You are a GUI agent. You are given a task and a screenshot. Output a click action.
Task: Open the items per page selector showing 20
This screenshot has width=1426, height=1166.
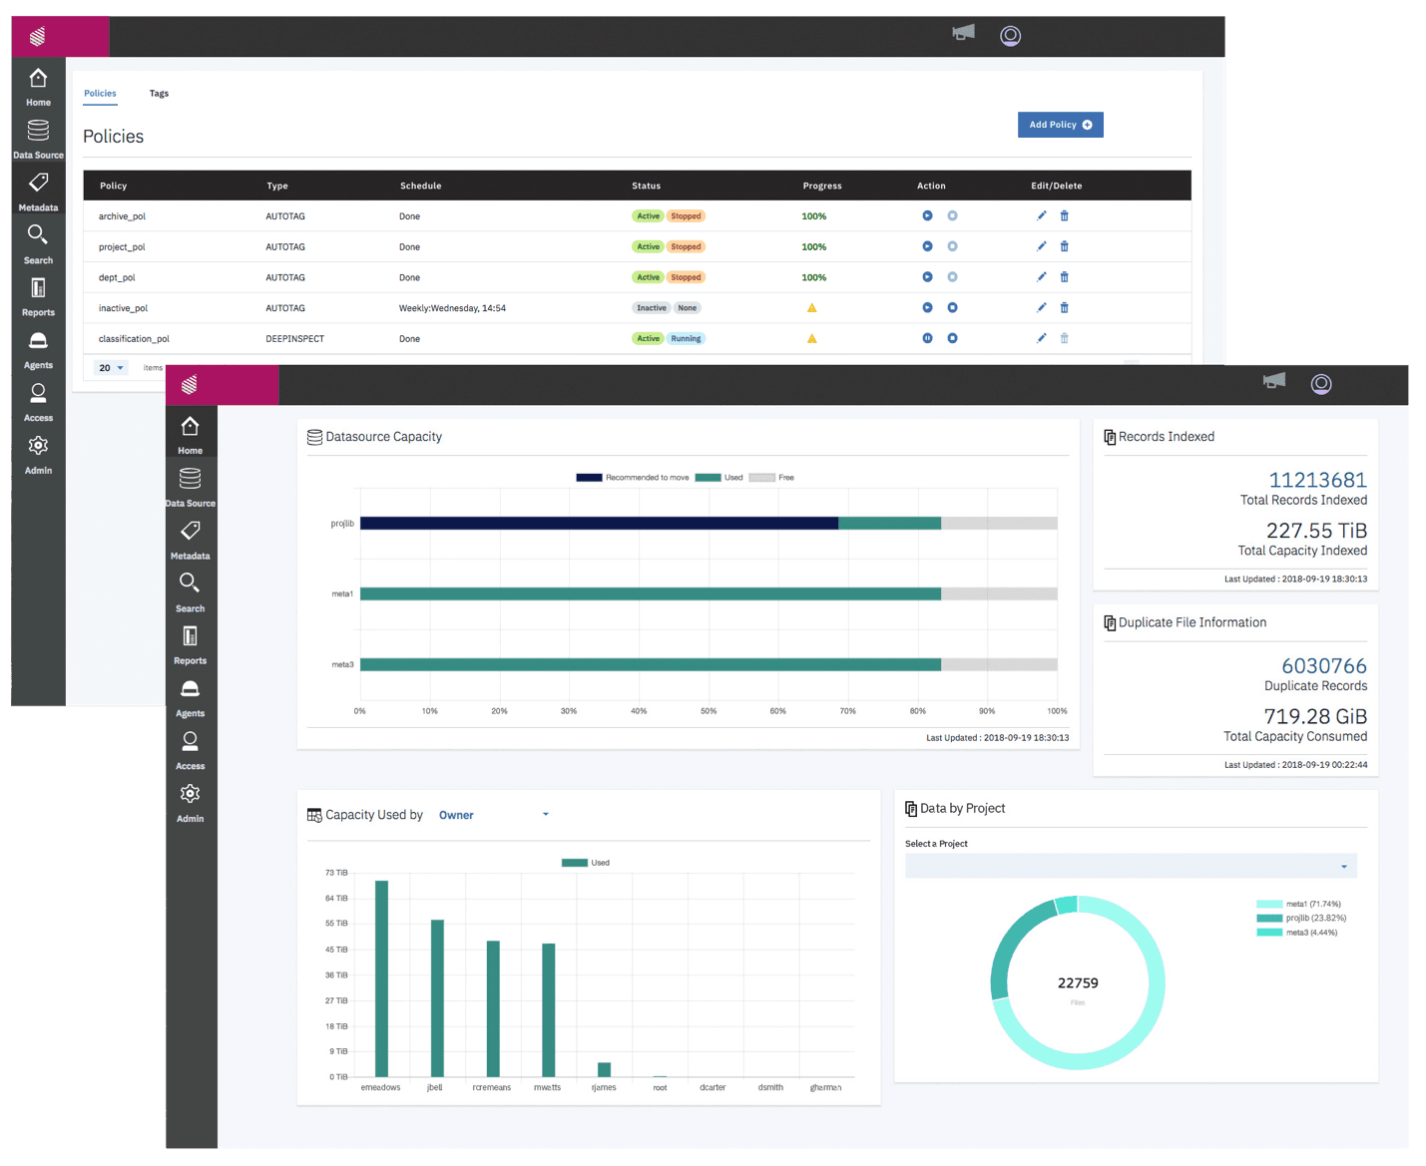click(110, 367)
